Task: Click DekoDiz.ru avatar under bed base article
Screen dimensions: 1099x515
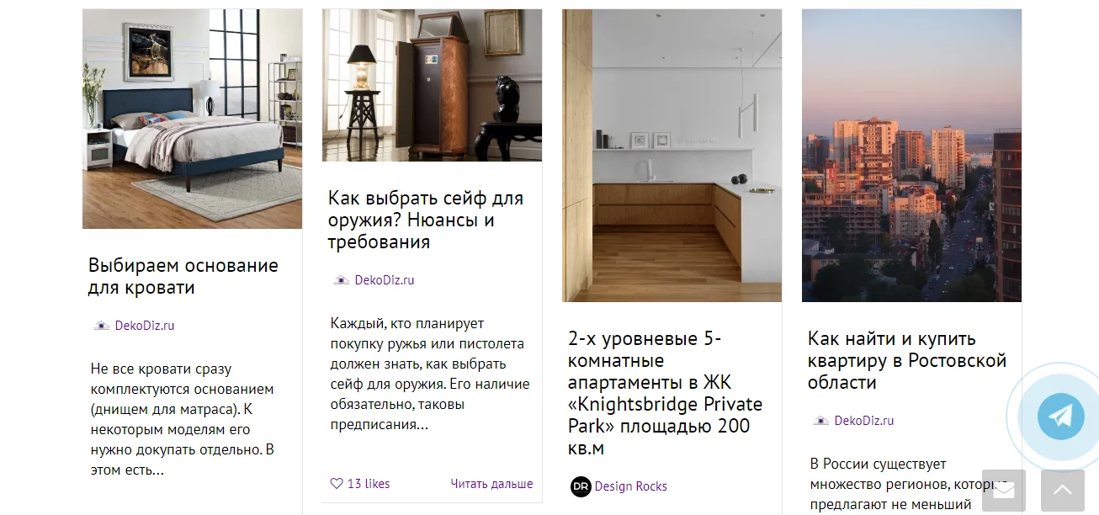Action: 102,326
